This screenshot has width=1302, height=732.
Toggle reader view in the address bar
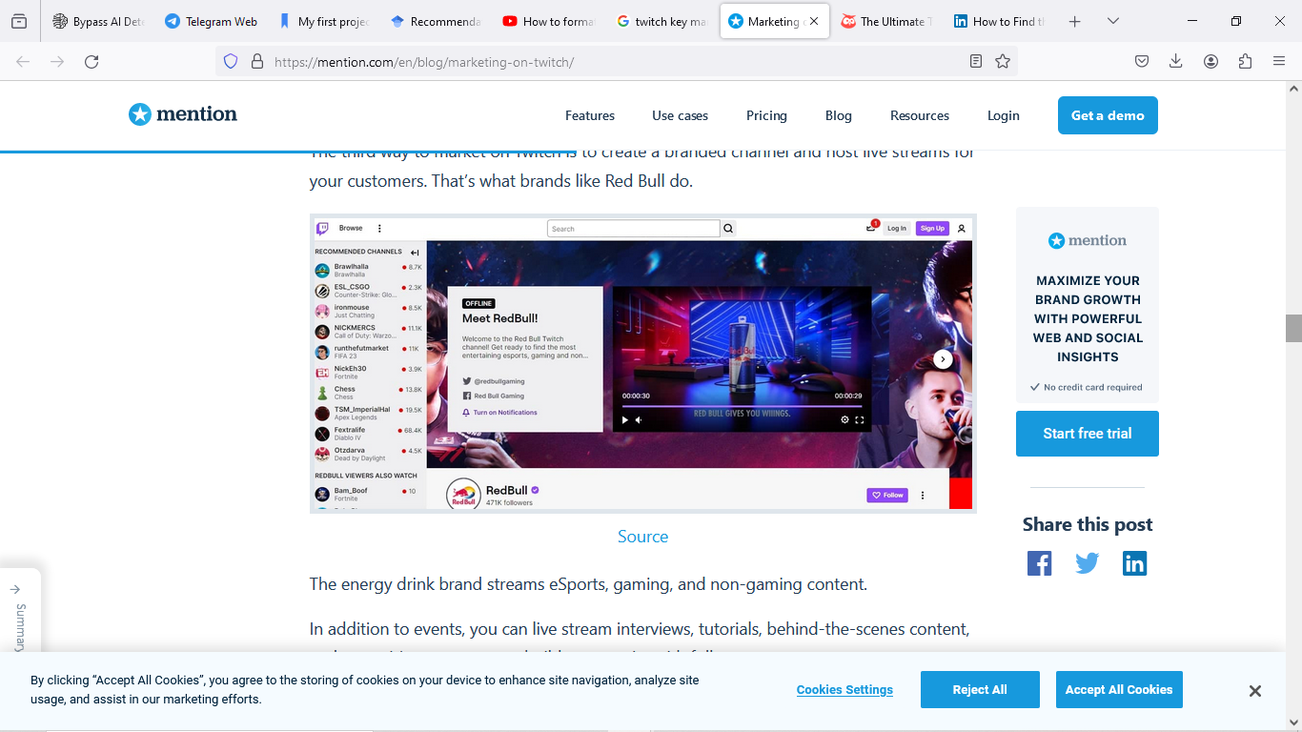tap(976, 60)
